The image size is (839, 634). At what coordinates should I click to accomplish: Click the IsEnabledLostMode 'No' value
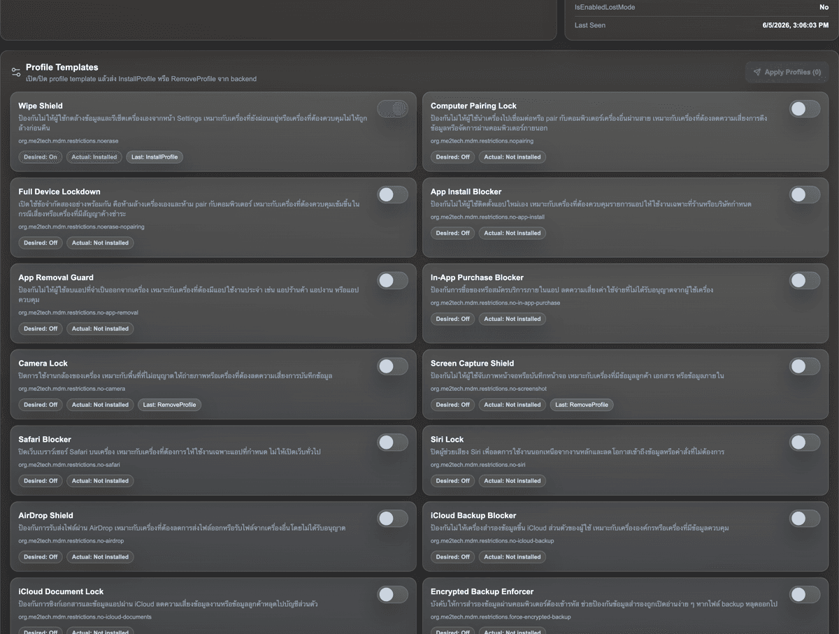(824, 7)
